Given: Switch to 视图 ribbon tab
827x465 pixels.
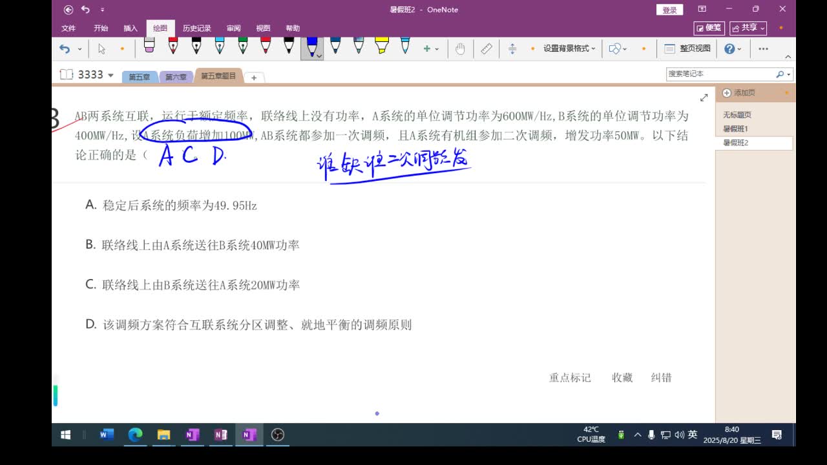Looking at the screenshot, I should point(263,28).
